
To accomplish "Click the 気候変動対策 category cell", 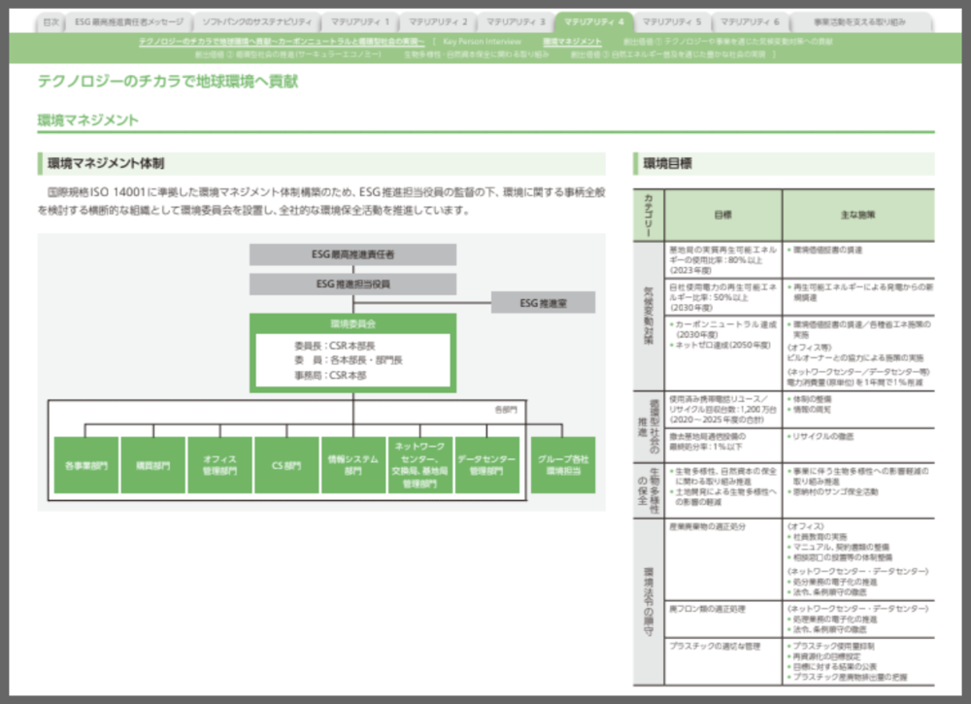I will pyautogui.click(x=649, y=316).
